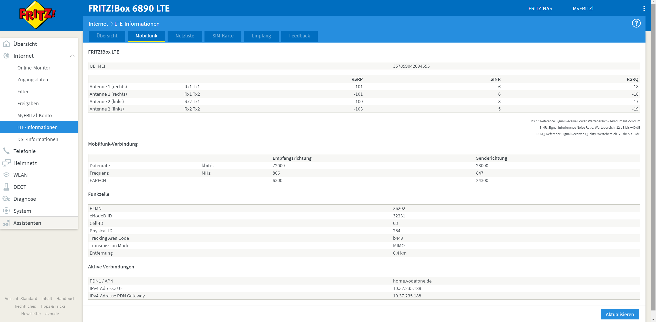Viewport: 656px width, 322px height.
Task: Open Assistenten in sidebar
Action: (x=39, y=223)
